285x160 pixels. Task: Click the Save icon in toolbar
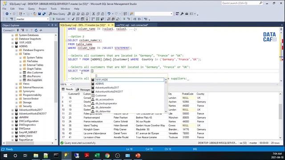click(40, 14)
